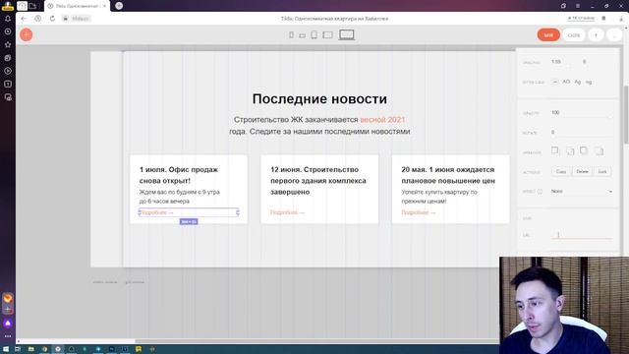629x354 pixels.
Task: Click the info icon beside effect label
Action: coord(540,192)
